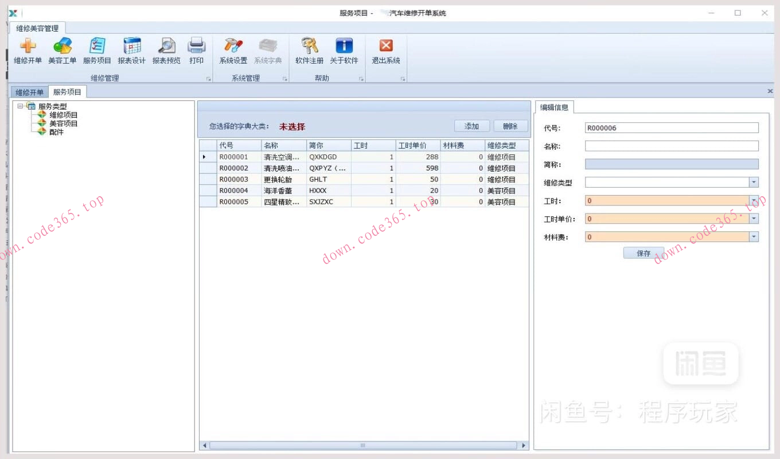
Task: Open the 帮助 group dialog launcher
Action: click(361, 79)
